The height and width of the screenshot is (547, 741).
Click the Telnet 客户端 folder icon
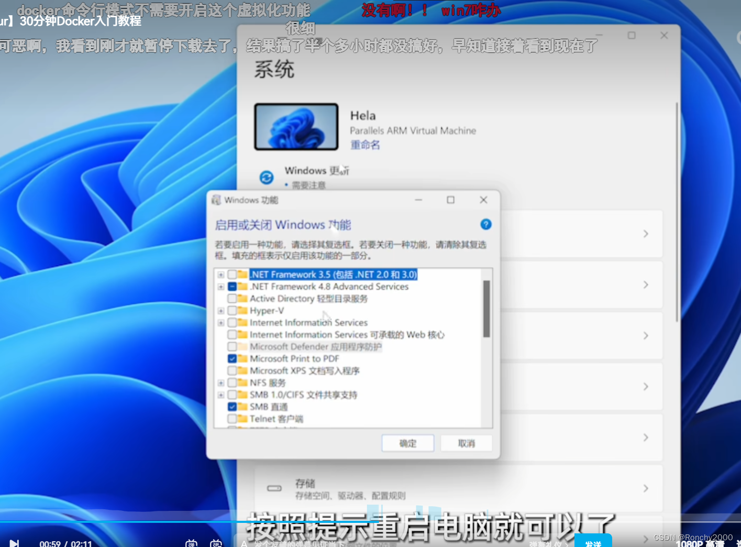[x=242, y=419]
